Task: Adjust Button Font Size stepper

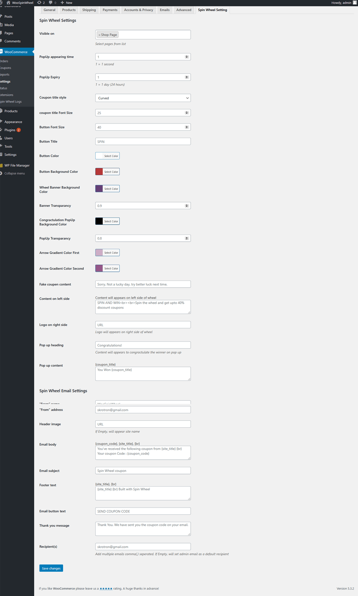Action: coord(187,127)
